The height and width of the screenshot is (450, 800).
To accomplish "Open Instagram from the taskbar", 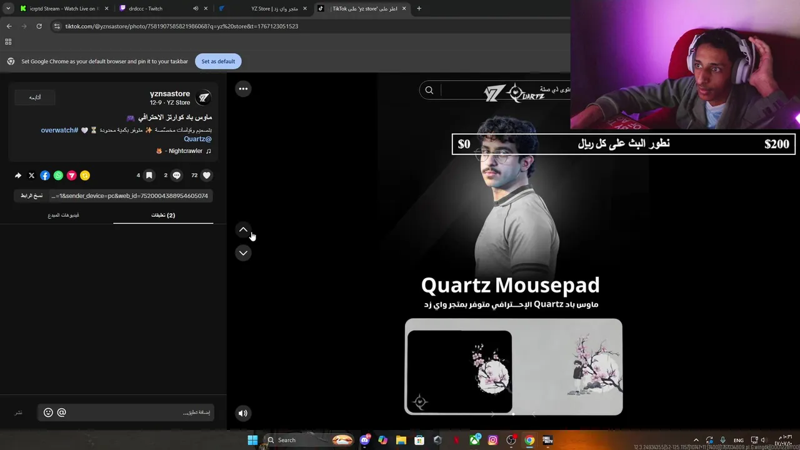I will tap(493, 440).
